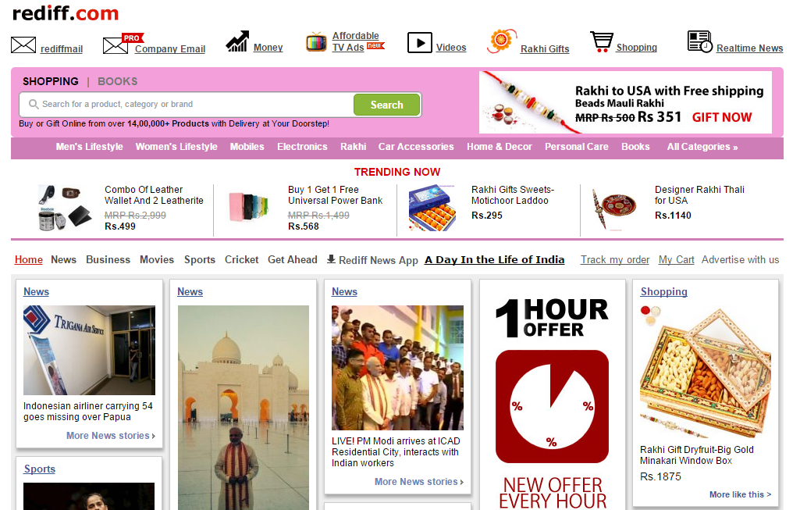Switch to the BOOKS search tab
Screen dimensions: 800x510
(117, 81)
